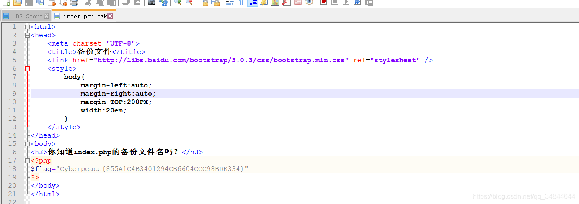
Task: Start macro recording with red record icon
Action: [x=323, y=2]
